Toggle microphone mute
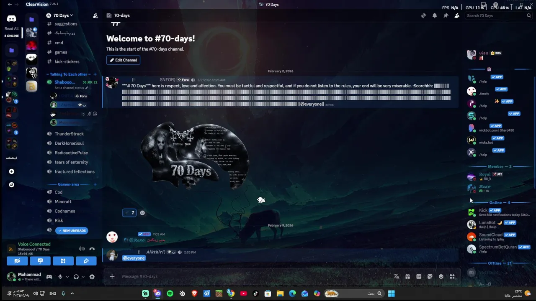Image resolution: width=536 pixels, height=301 pixels. point(60,277)
